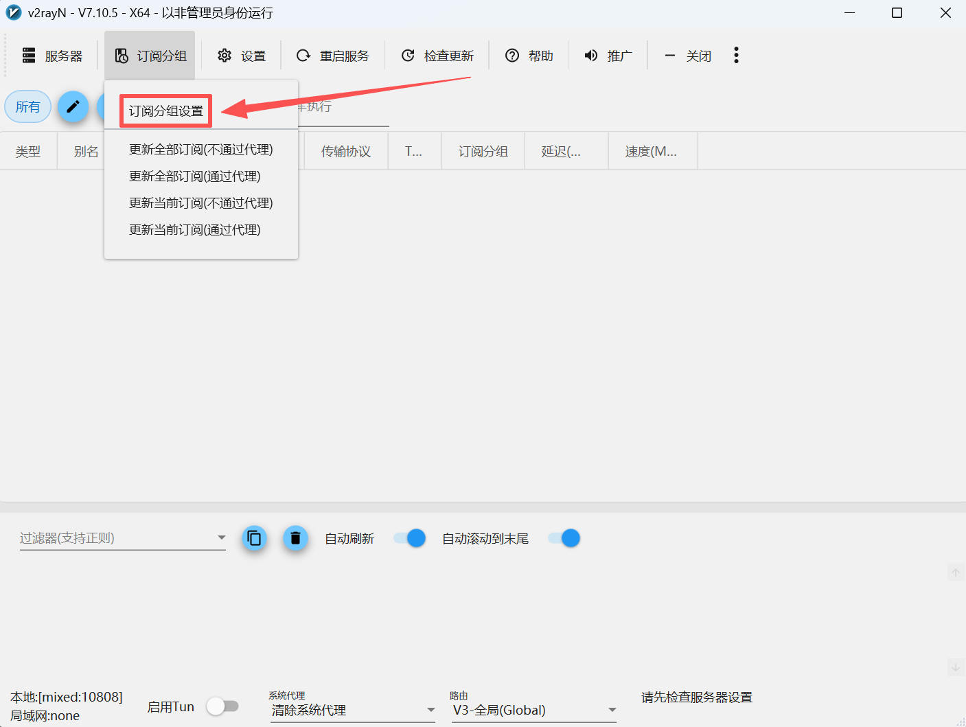Viewport: 966px width, 727px height.
Task: Select the 所有 group tab
Action: [x=28, y=107]
